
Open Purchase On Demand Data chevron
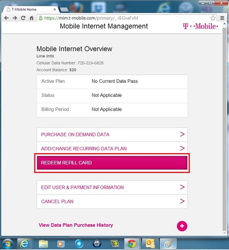(x=182, y=134)
